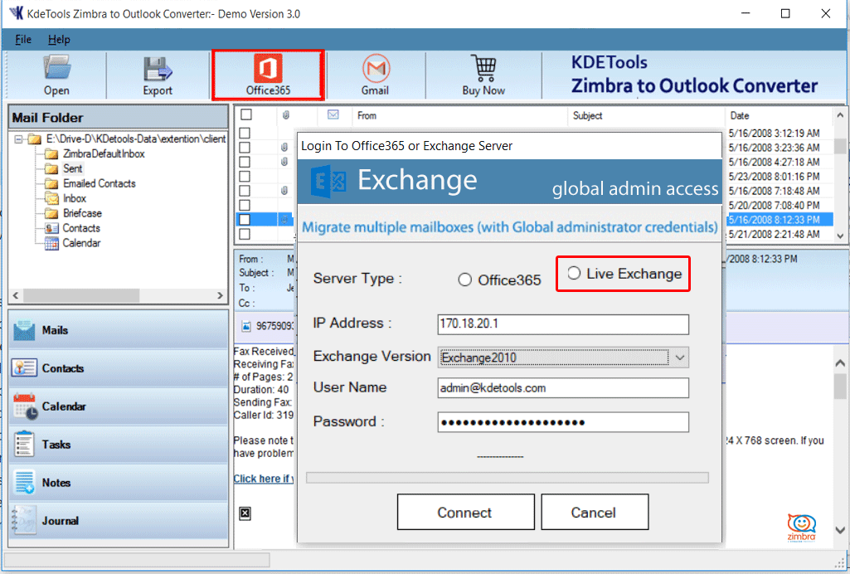Click inside the IP Address field
Image resolution: width=850 pixels, height=574 pixels.
click(x=563, y=324)
